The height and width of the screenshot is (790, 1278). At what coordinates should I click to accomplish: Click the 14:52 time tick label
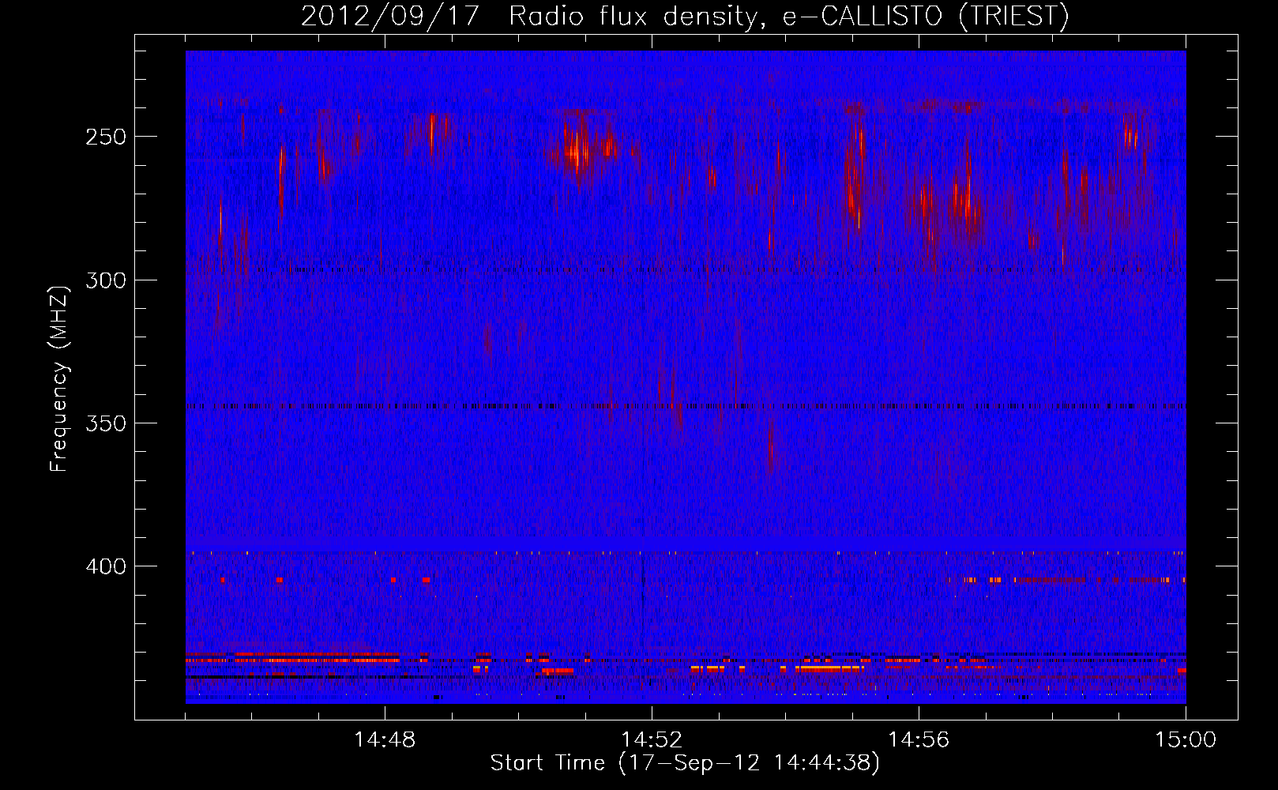click(x=652, y=740)
